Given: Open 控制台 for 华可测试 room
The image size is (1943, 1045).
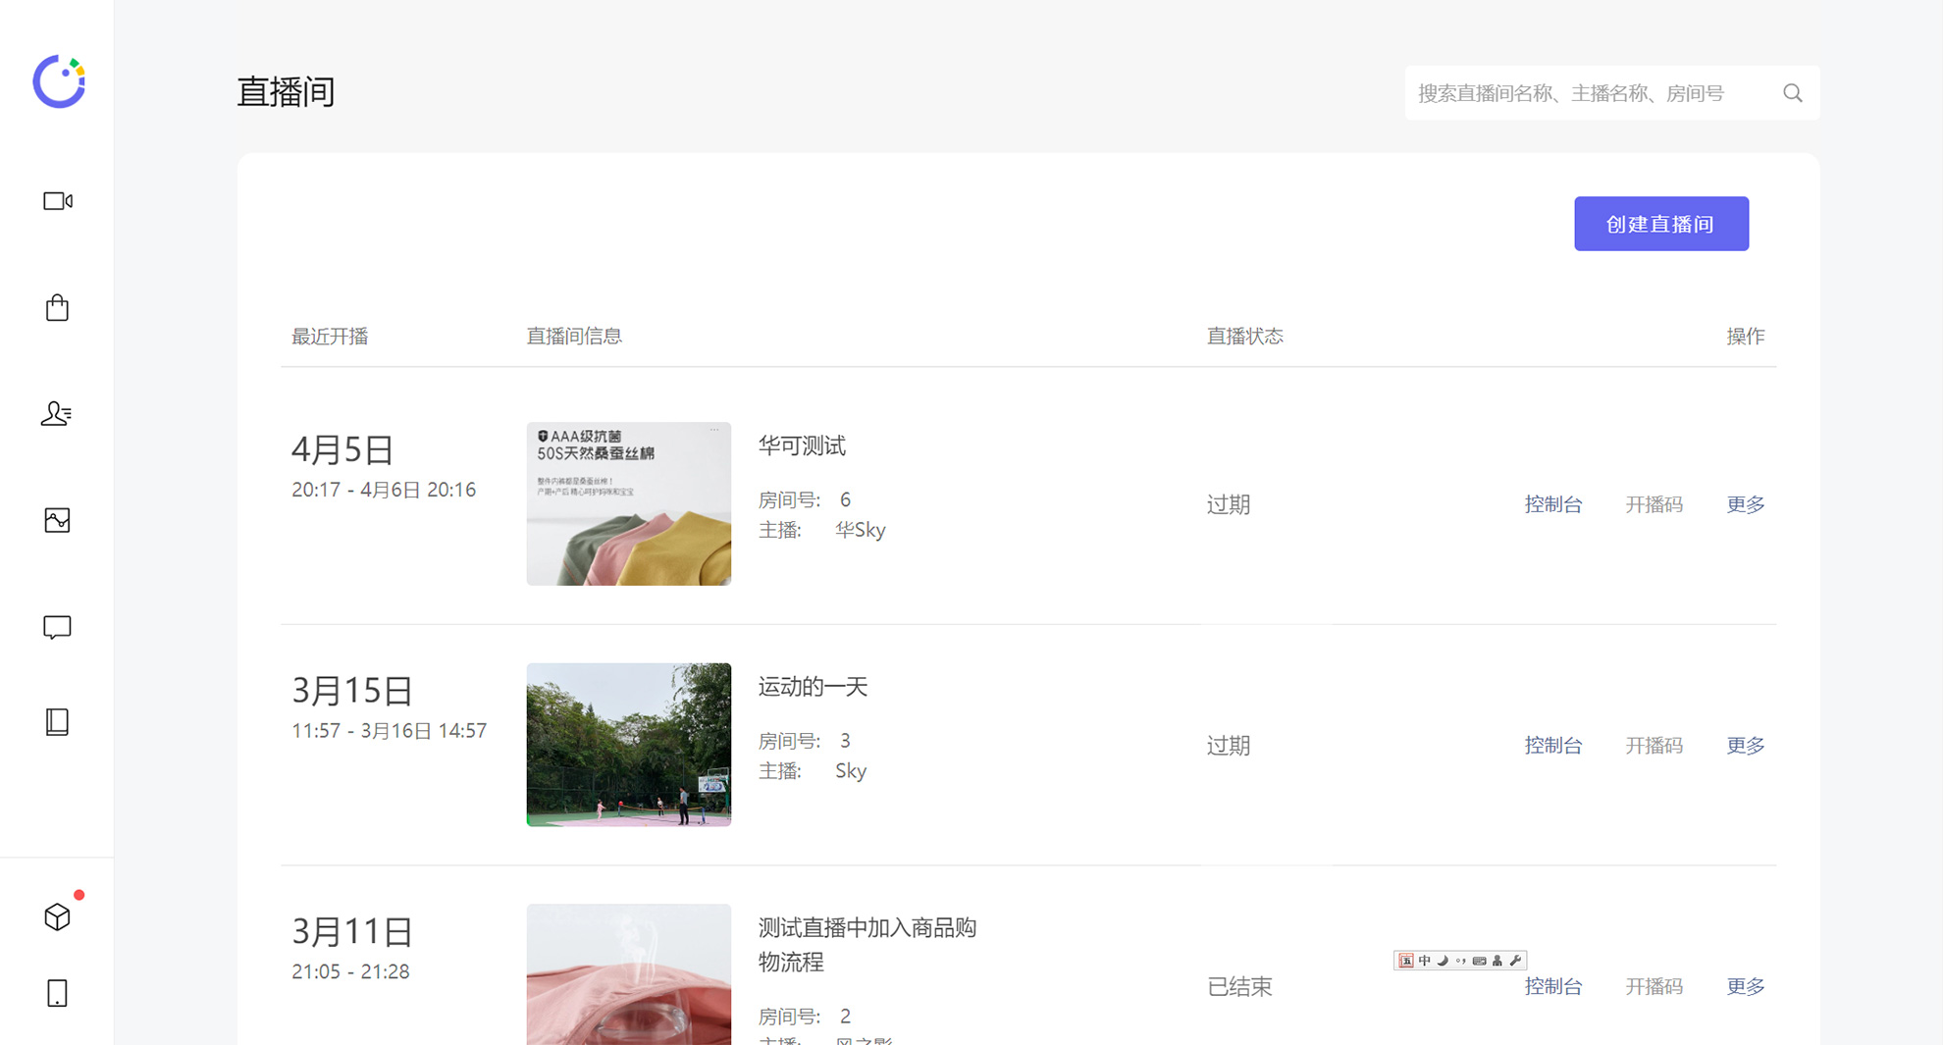Looking at the screenshot, I should tap(1552, 504).
